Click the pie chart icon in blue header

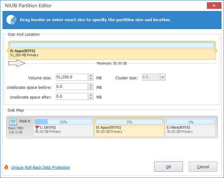point(11,20)
